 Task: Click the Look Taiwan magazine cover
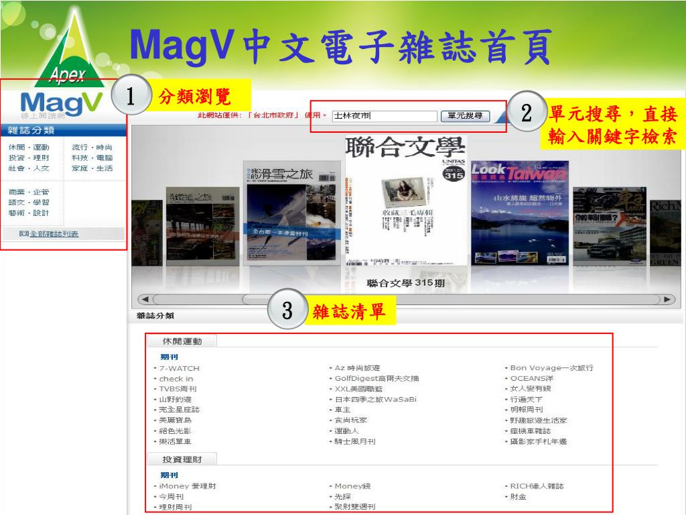(520, 213)
